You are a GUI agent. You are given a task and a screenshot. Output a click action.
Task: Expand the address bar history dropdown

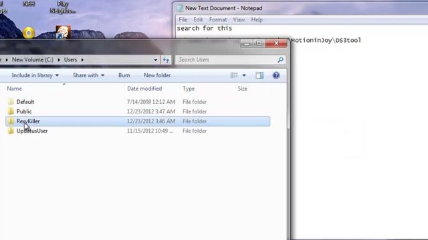[155, 60]
